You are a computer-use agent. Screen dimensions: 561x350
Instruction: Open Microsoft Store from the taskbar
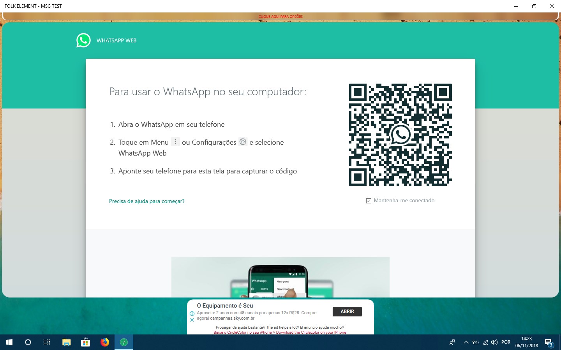86,342
